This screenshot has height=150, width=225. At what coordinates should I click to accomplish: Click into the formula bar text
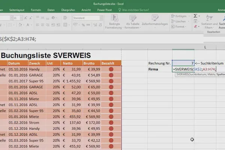(x=18, y=39)
